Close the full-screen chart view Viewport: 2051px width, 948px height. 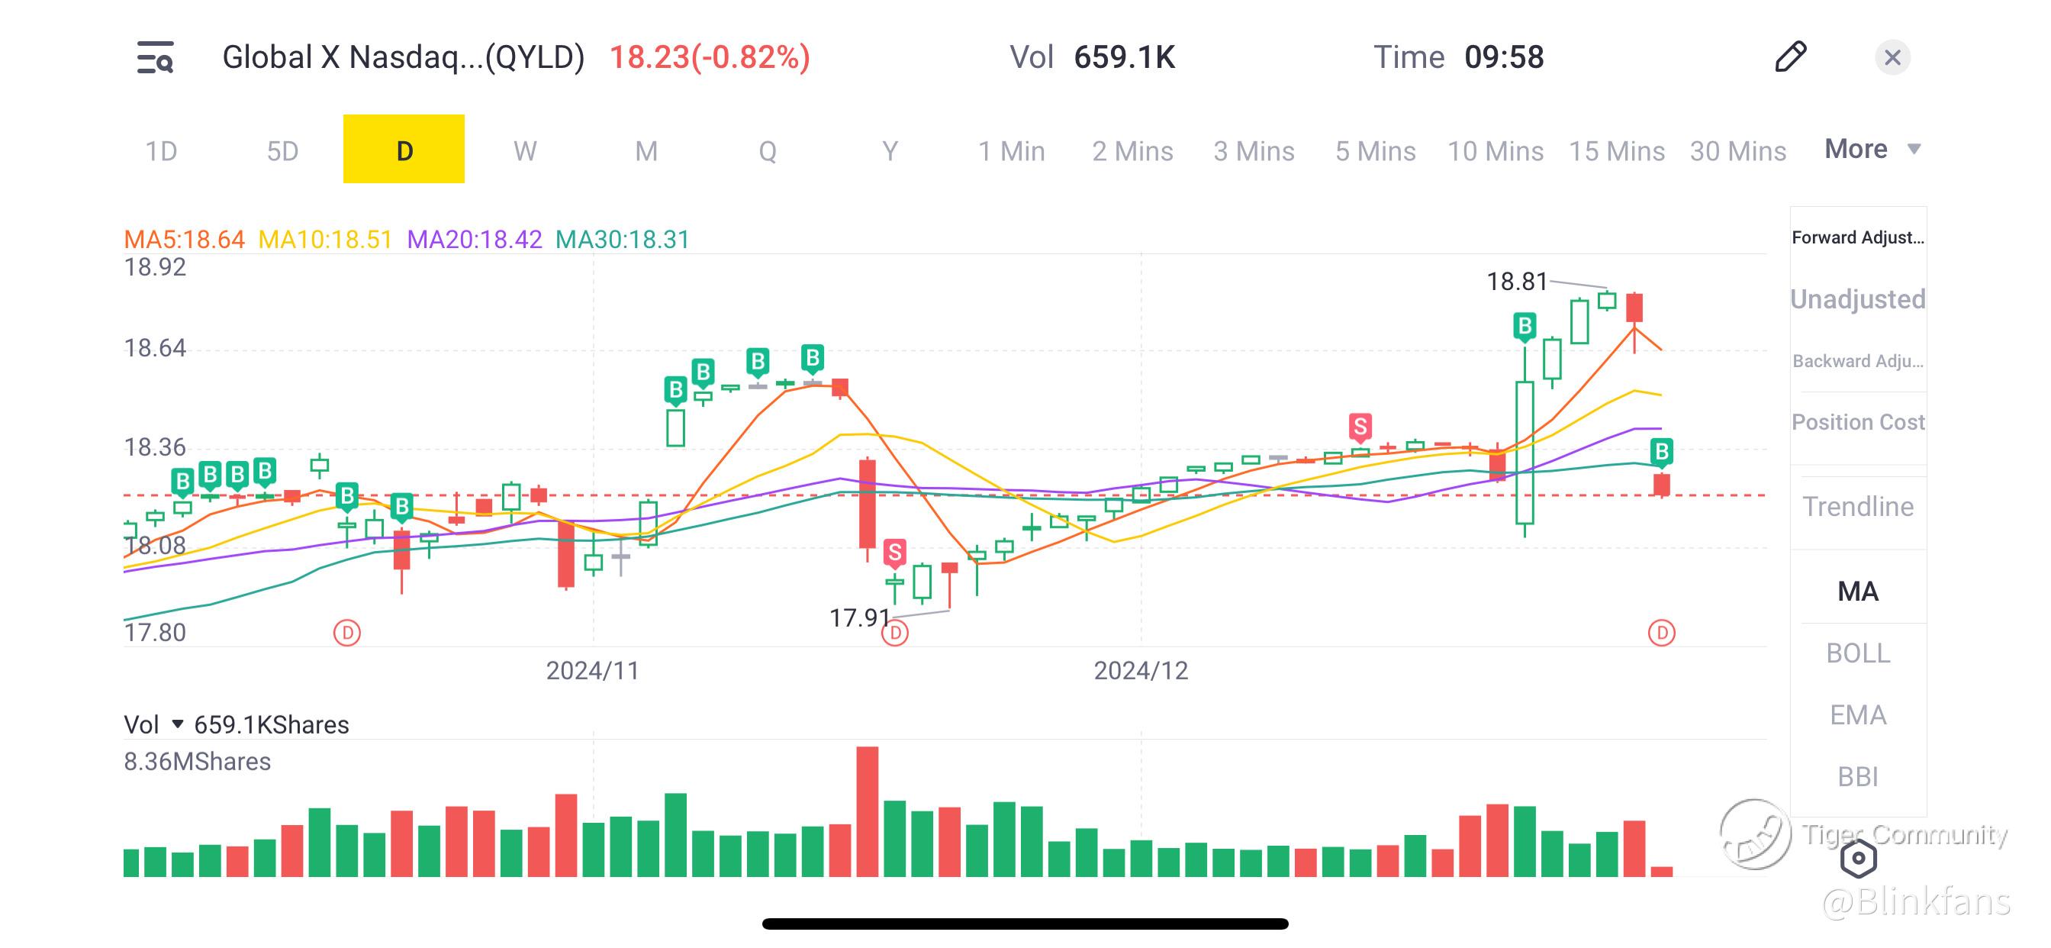tap(1892, 57)
